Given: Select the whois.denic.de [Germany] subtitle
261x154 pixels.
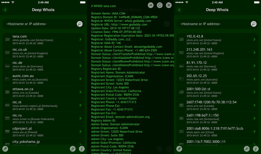Looking at the screenshot, I should point(28,66).
